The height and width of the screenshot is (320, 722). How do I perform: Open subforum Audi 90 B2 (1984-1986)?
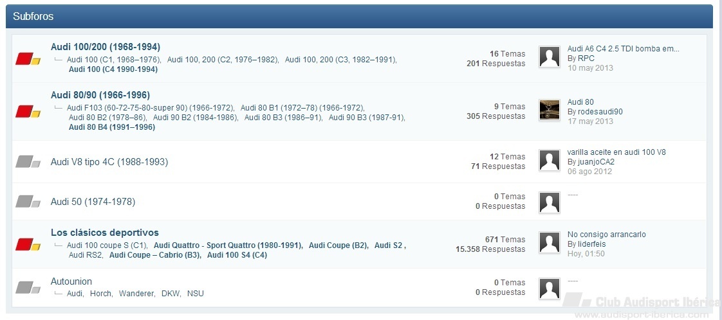pos(196,117)
